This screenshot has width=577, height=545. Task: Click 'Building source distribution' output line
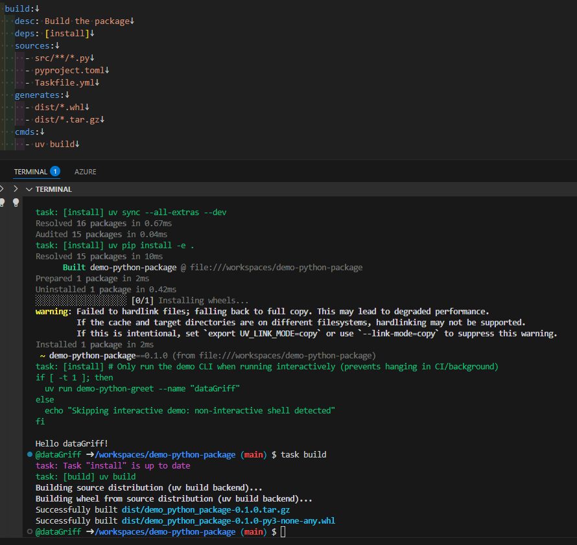point(149,487)
